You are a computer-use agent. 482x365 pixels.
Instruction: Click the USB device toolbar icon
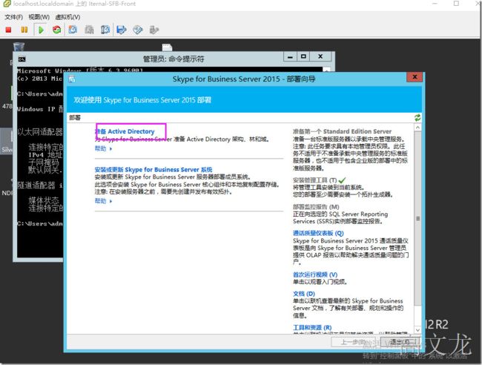tap(153, 30)
